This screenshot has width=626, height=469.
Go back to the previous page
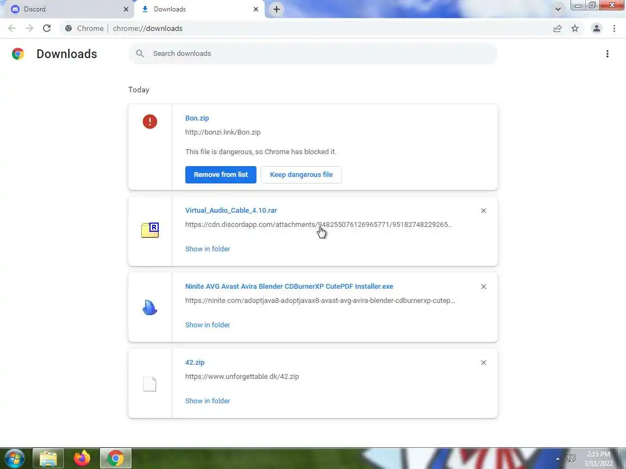click(12, 28)
